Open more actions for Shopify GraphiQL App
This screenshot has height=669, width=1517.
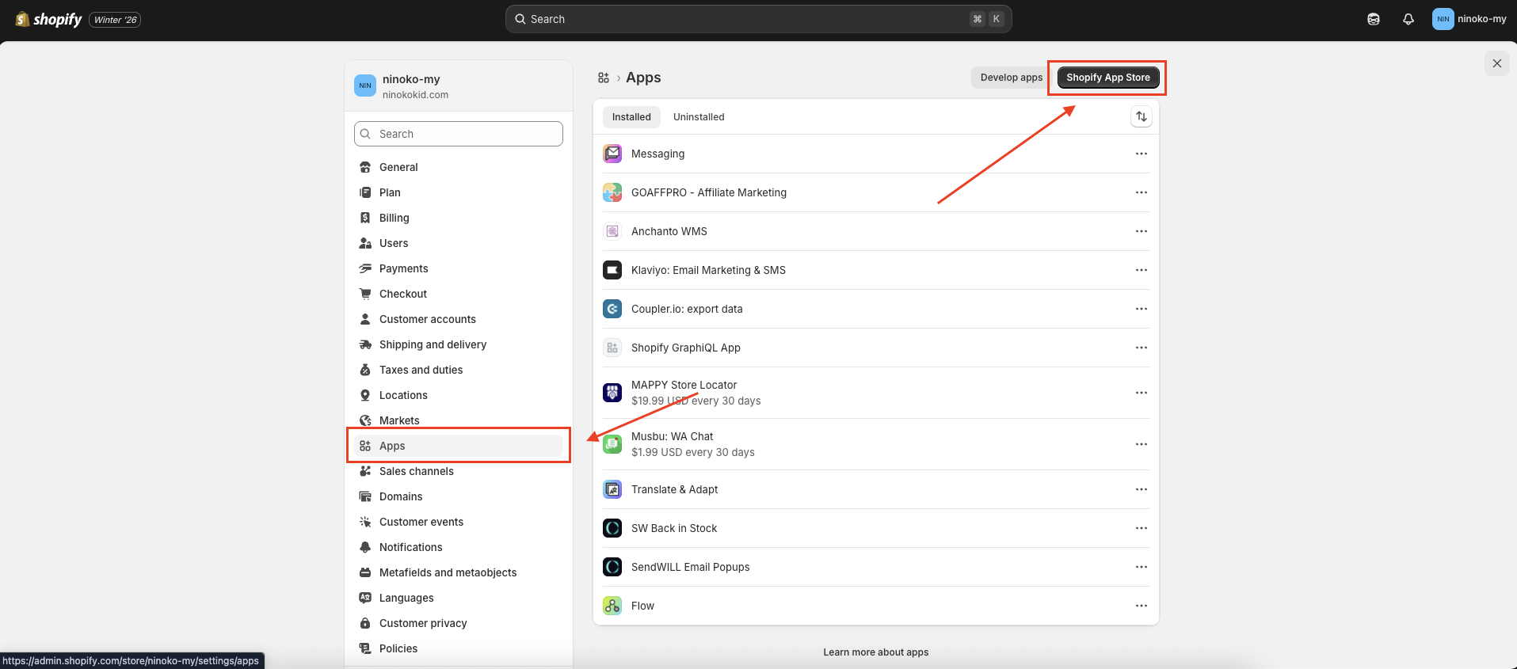click(x=1141, y=348)
